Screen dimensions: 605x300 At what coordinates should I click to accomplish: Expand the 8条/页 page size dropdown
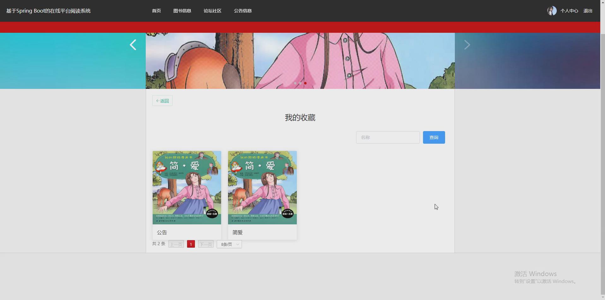pyautogui.click(x=229, y=244)
